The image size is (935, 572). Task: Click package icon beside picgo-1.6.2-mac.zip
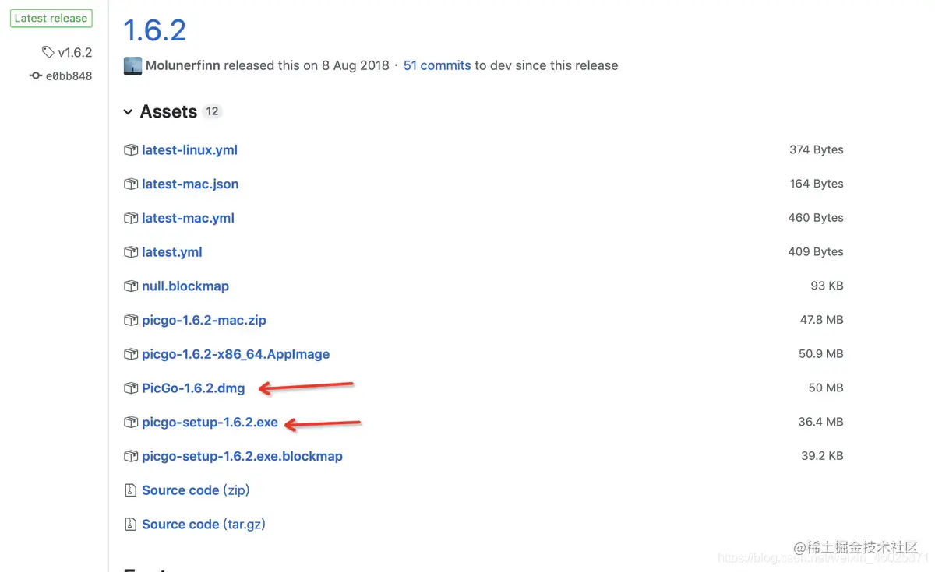131,321
